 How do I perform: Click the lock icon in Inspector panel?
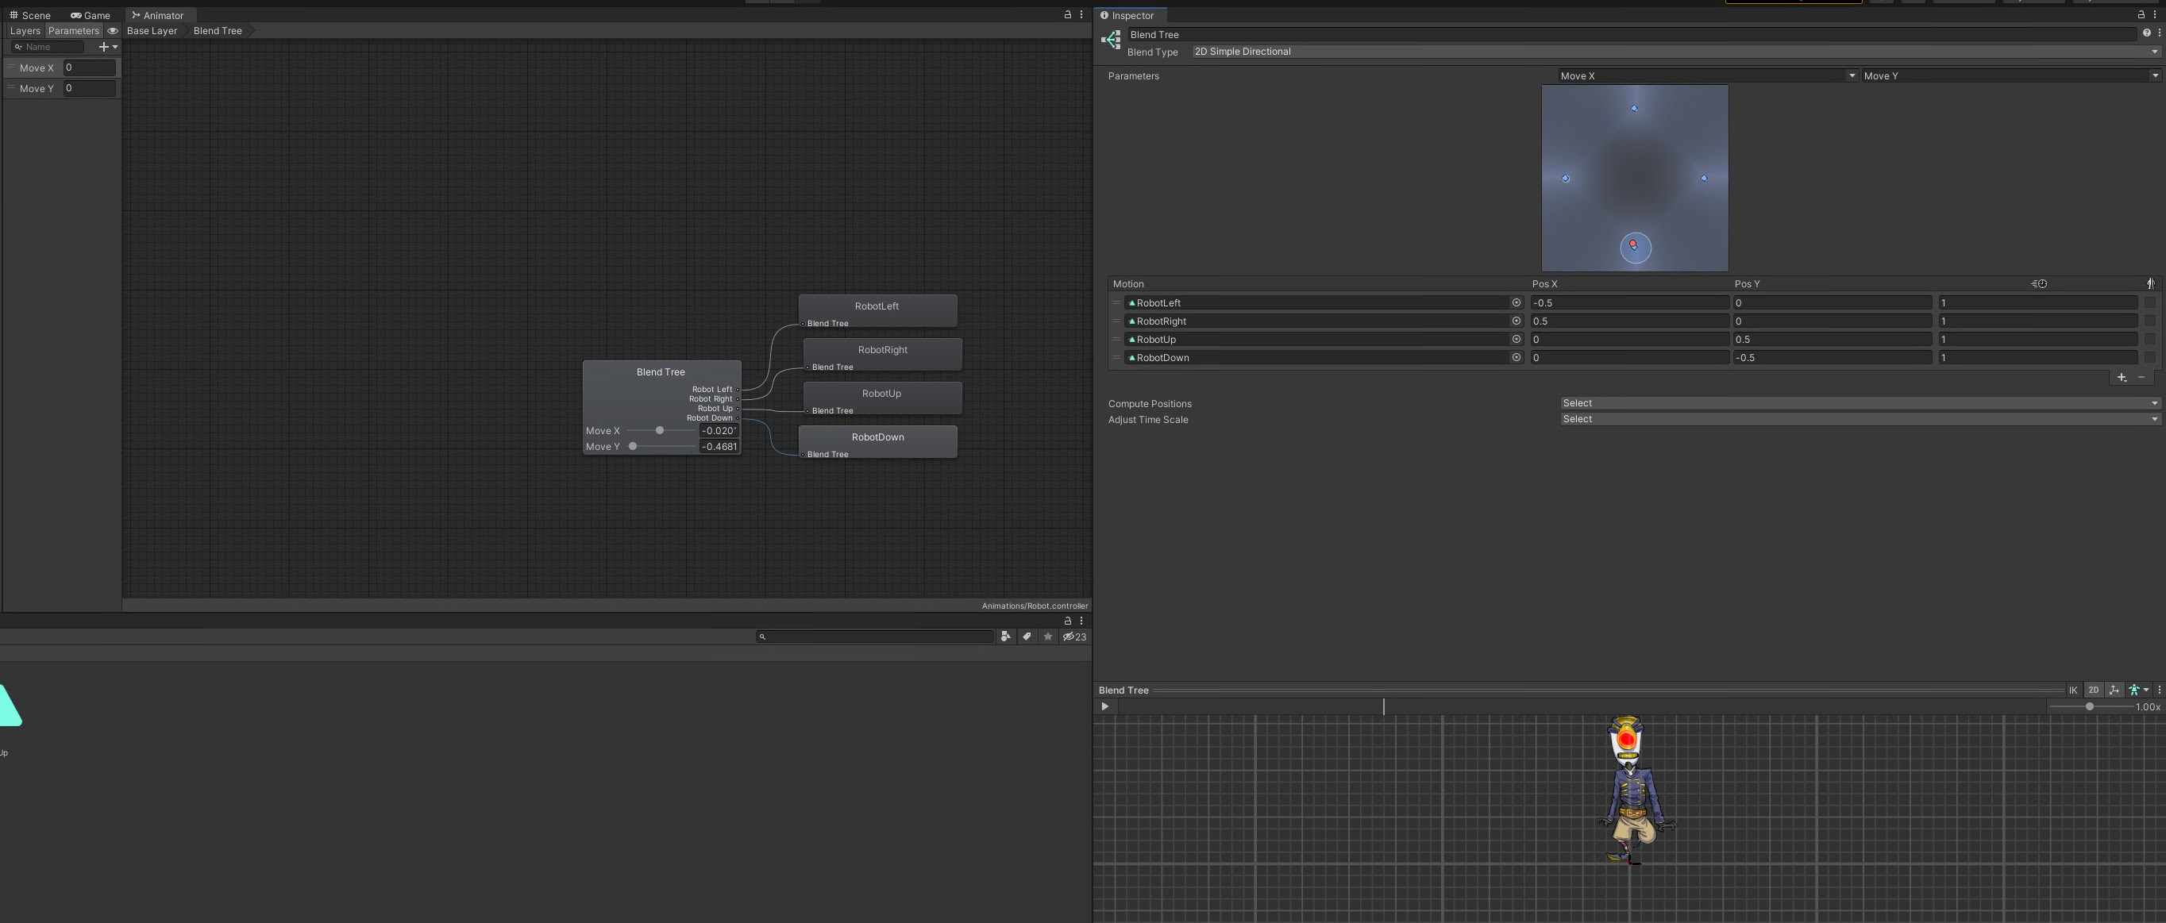pos(2141,13)
